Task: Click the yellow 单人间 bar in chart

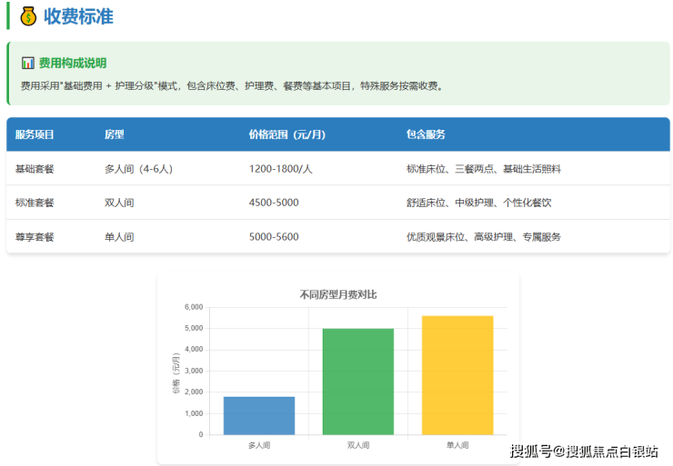Action: point(457,375)
